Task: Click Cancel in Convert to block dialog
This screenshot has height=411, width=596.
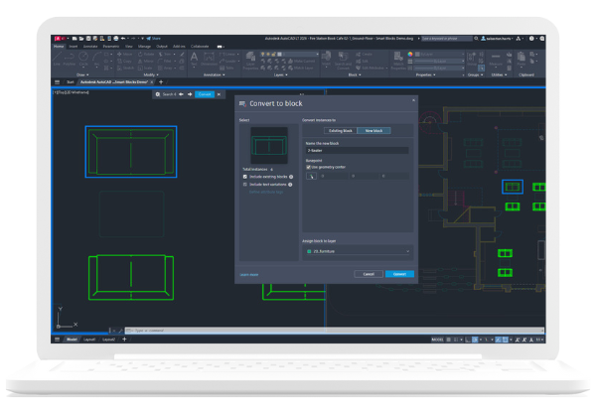Action: click(x=369, y=274)
